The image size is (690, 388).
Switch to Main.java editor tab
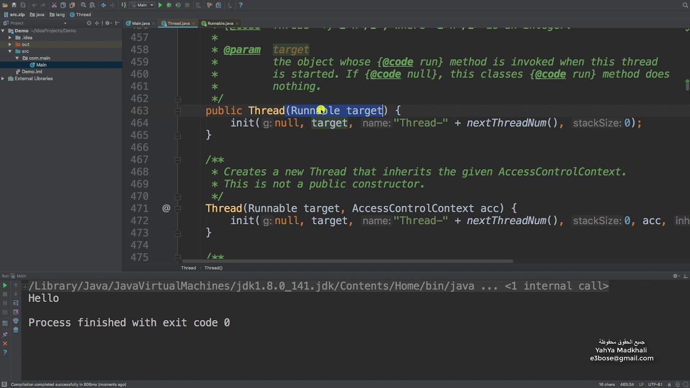click(x=141, y=23)
